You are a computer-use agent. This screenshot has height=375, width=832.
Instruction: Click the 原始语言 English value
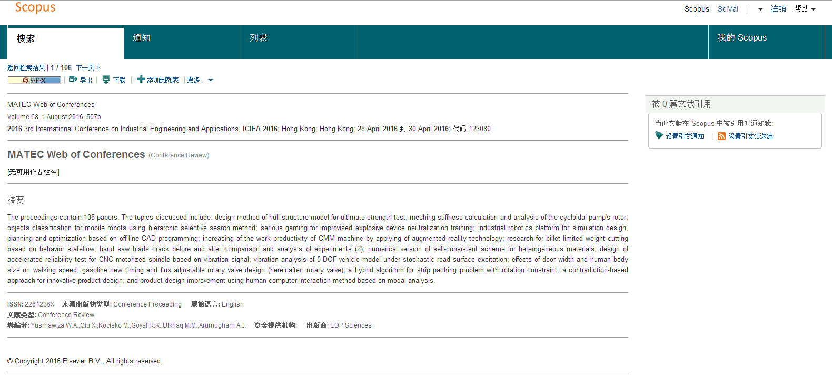point(233,304)
